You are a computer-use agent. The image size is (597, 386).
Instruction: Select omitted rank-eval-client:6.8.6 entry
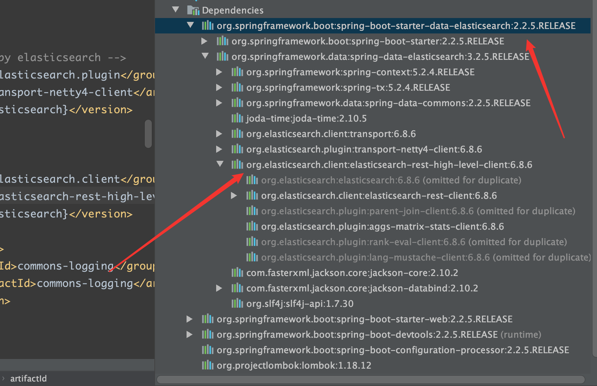pyautogui.click(x=414, y=242)
